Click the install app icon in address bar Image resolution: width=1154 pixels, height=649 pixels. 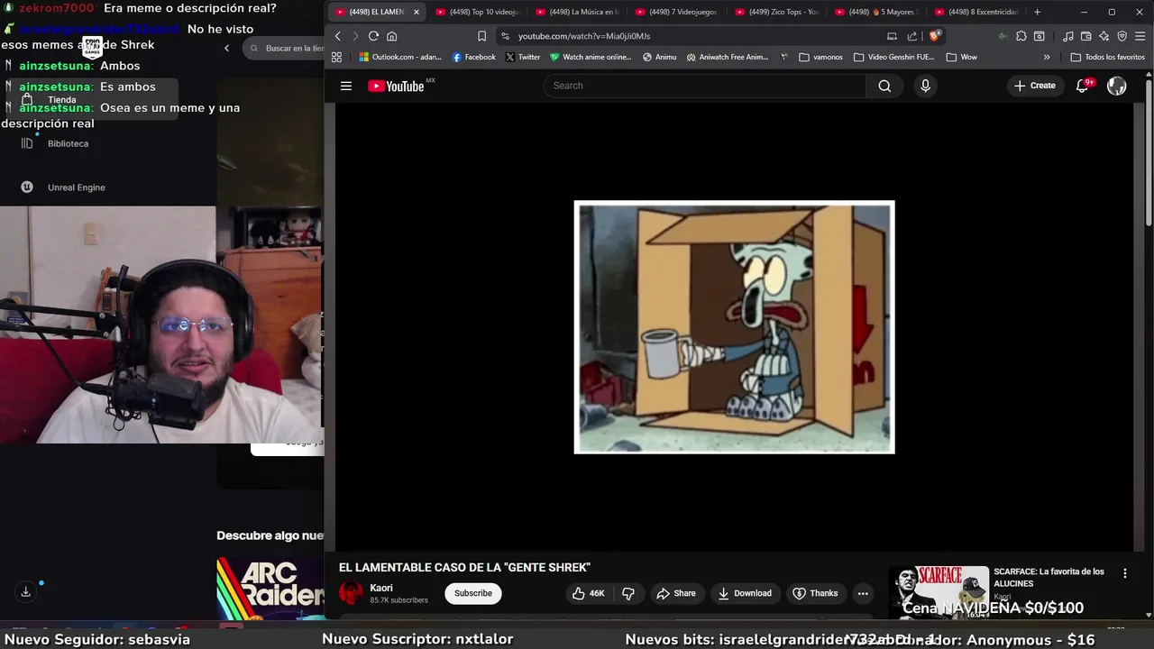coord(892,36)
